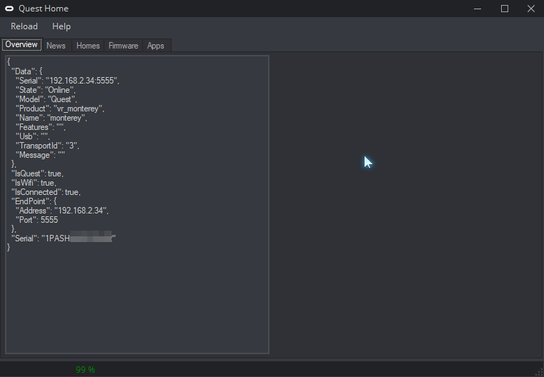Click the "TransportId": "3" line

point(47,146)
